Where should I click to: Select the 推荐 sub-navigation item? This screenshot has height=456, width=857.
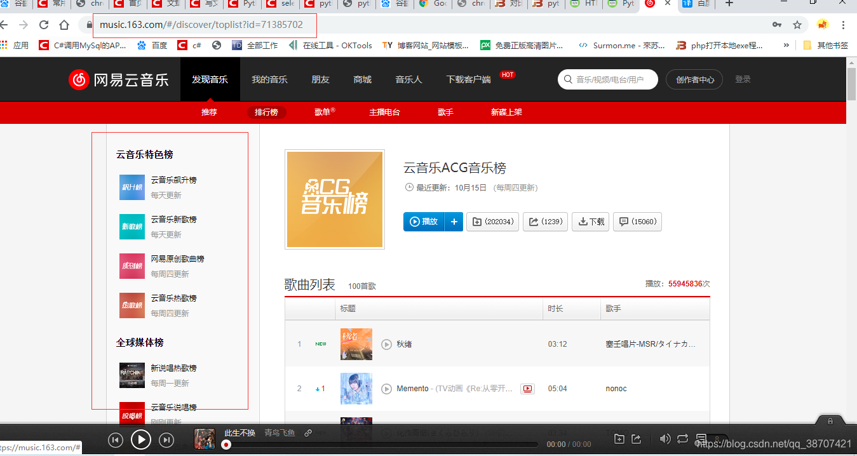coord(209,112)
